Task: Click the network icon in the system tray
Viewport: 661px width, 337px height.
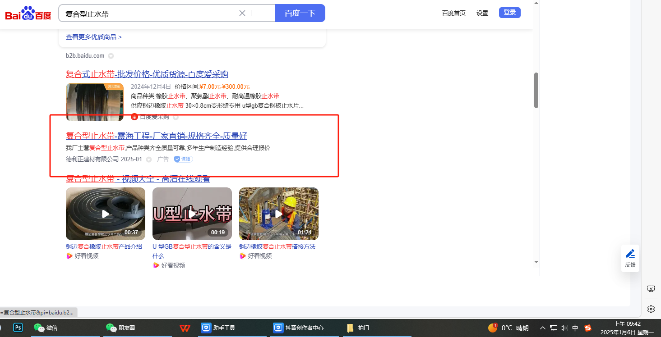Action: (x=554, y=328)
